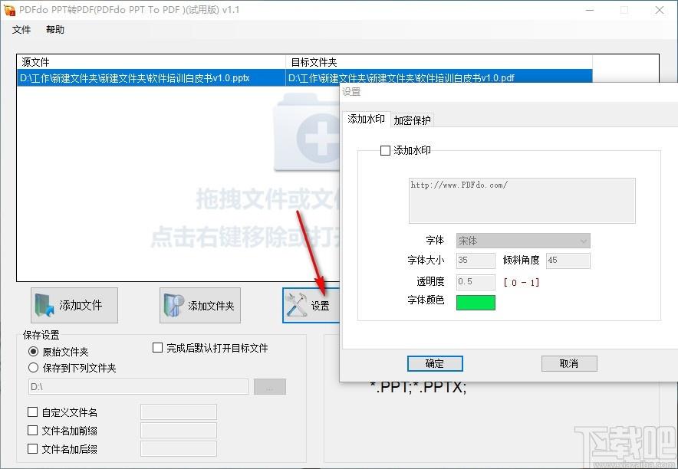Click the custom file name text field
The height and width of the screenshot is (469, 678).
tap(179, 412)
